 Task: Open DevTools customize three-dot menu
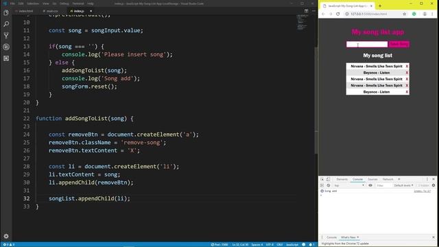pos(427,179)
